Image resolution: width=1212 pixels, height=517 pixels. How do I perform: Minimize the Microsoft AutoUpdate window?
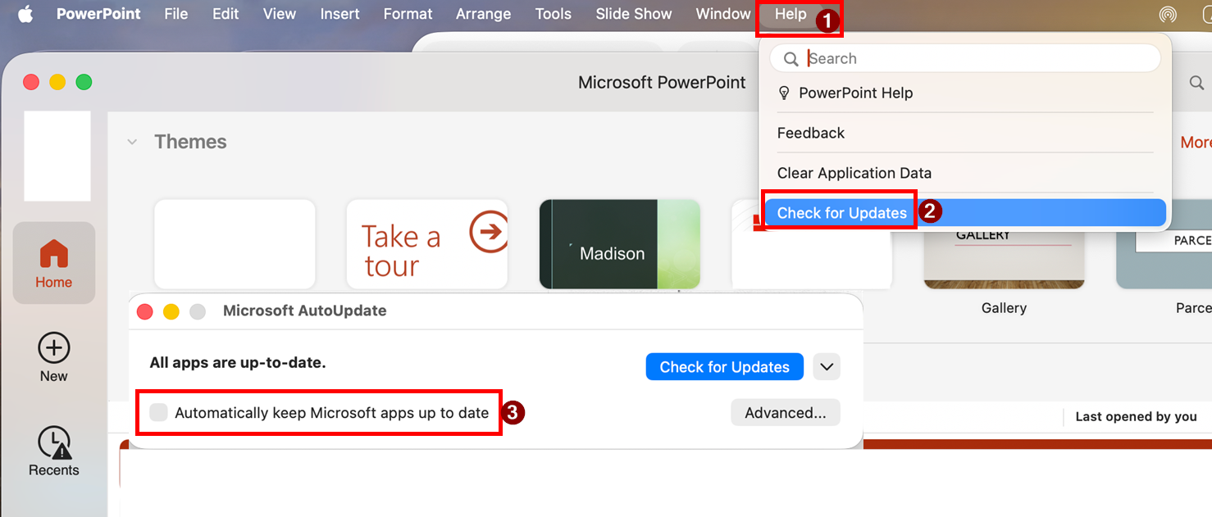click(171, 311)
